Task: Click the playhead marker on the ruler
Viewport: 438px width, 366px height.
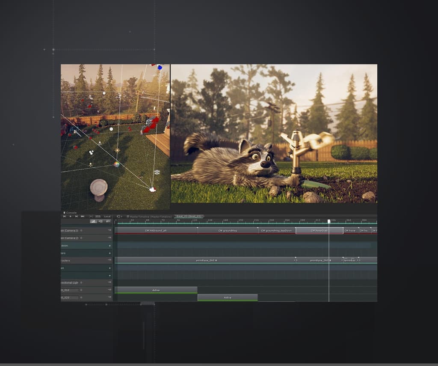Action: pyautogui.click(x=329, y=221)
